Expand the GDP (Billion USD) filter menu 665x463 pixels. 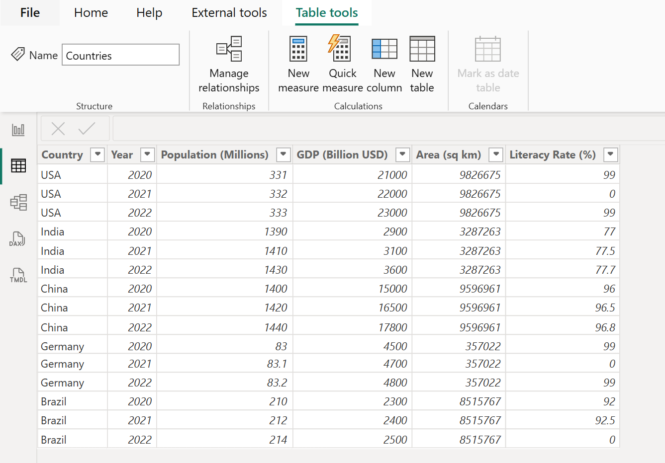point(402,154)
